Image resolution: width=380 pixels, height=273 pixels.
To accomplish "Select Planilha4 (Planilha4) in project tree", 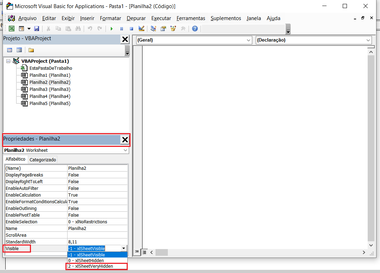I will tap(50, 96).
